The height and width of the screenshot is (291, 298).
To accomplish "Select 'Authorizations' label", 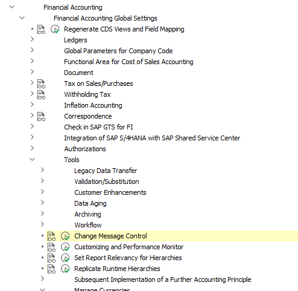I will coord(85,149).
